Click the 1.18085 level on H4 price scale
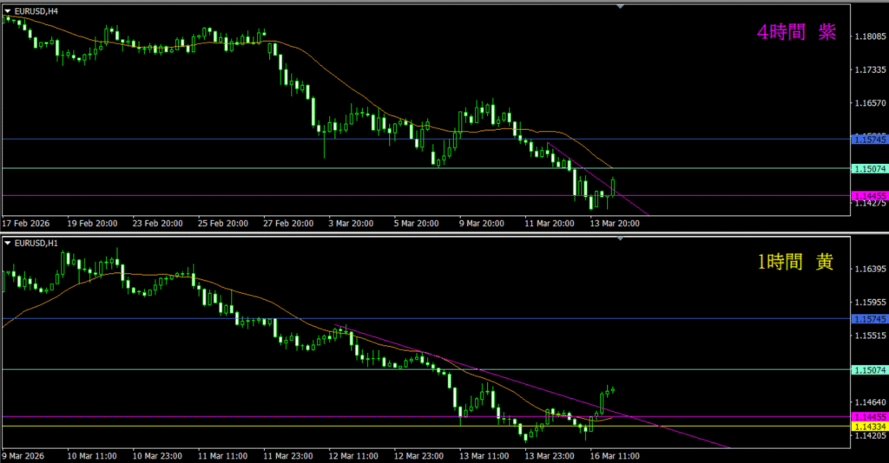Image resolution: width=889 pixels, height=463 pixels. click(869, 37)
